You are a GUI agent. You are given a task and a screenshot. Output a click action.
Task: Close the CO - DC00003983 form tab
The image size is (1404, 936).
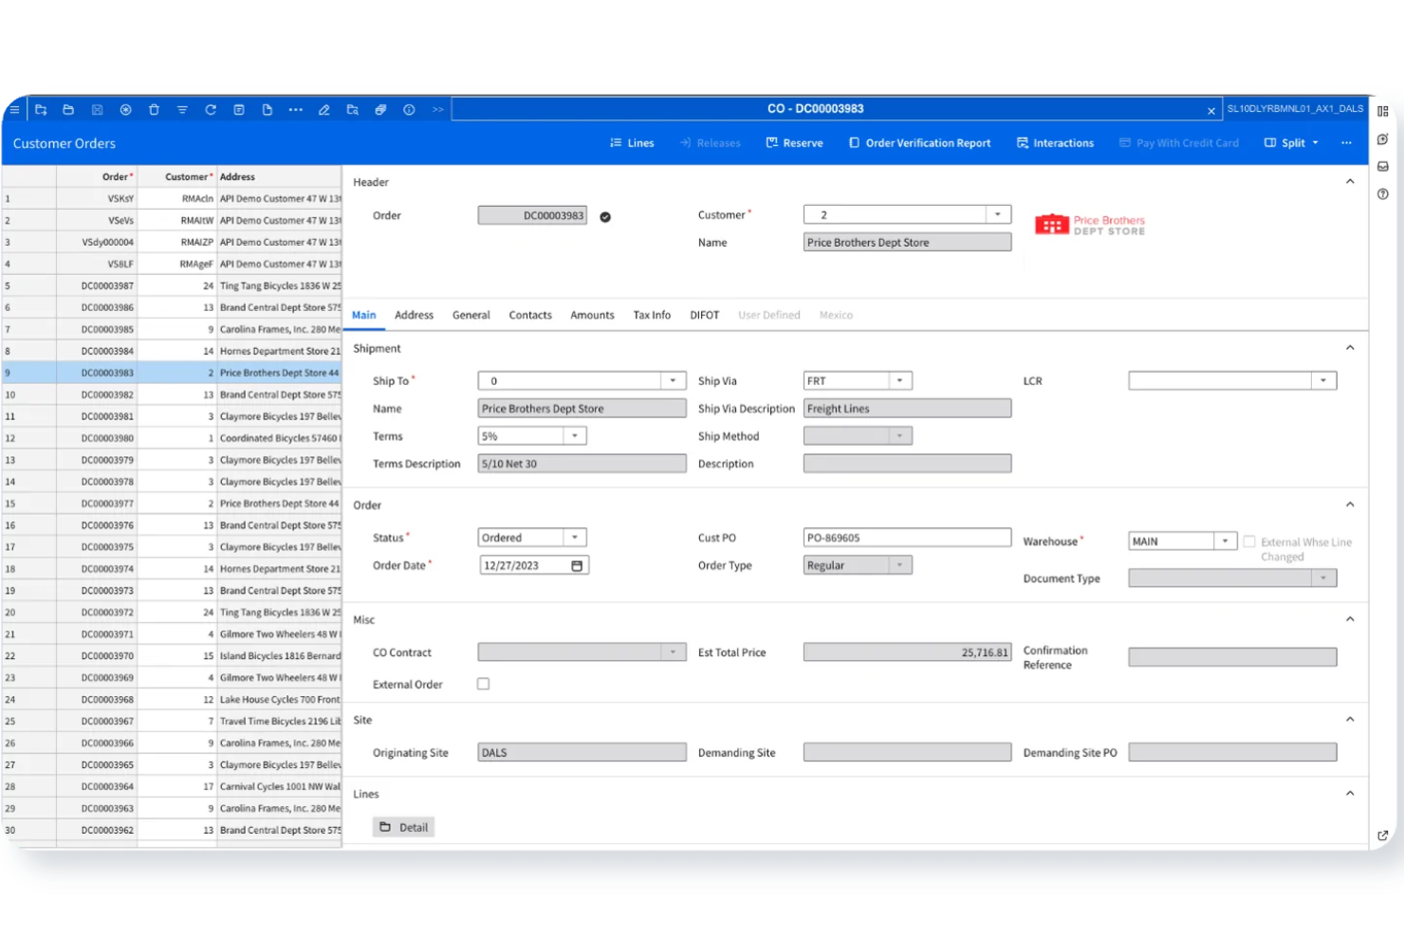(x=1211, y=111)
